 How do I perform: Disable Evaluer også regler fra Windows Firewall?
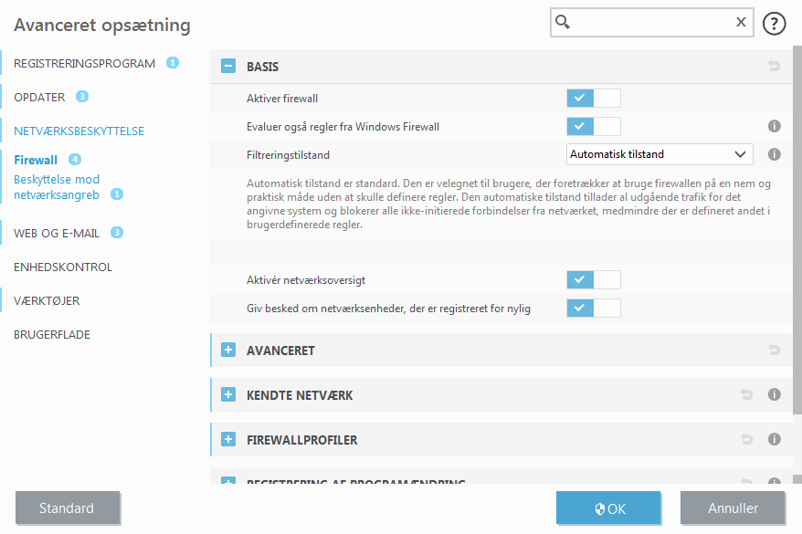coord(593,126)
